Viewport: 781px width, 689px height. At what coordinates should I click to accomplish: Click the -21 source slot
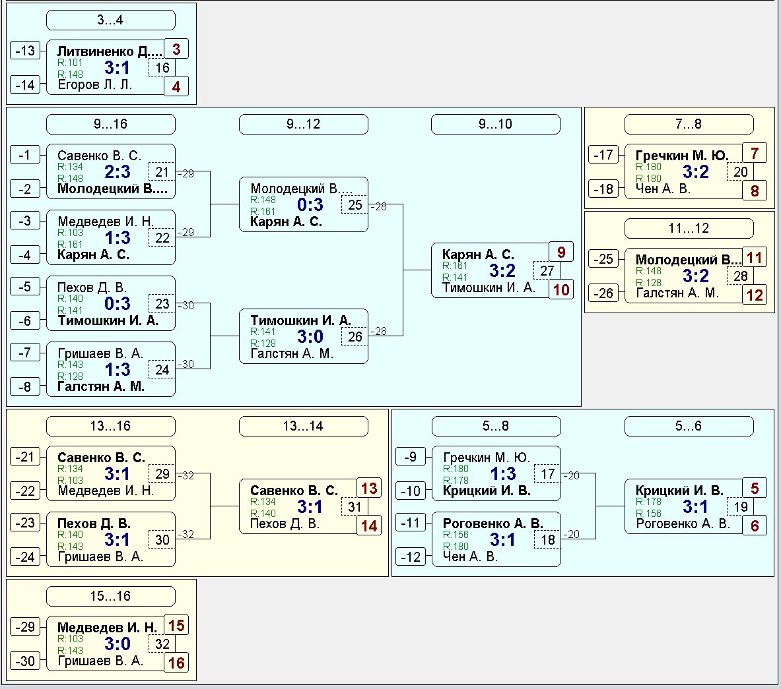tap(25, 457)
